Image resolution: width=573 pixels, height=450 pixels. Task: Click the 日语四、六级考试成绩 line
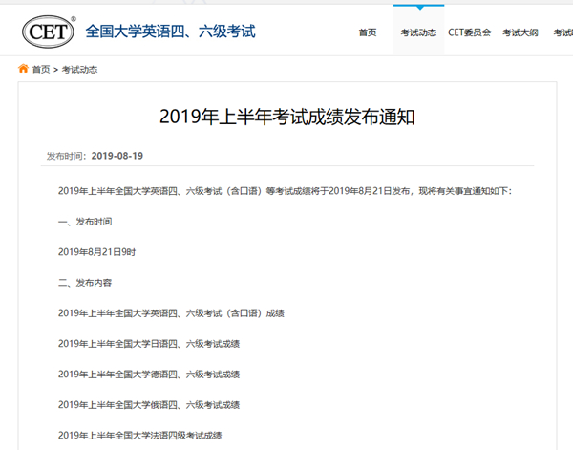pos(148,344)
